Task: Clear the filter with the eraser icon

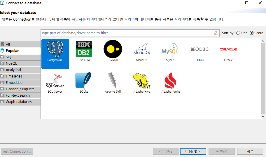Action: point(216,33)
